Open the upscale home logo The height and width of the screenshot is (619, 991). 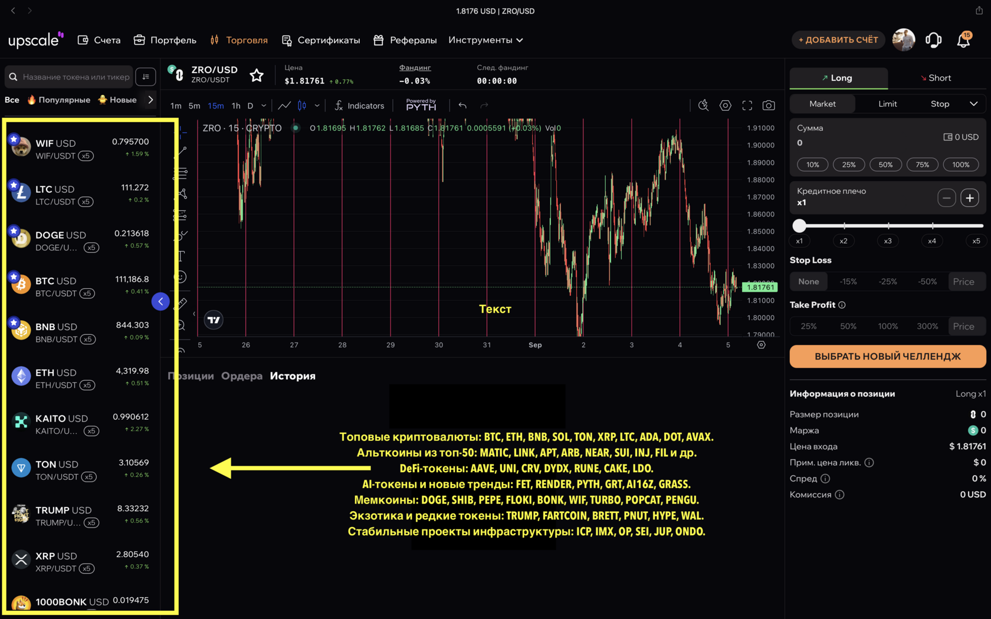point(35,39)
